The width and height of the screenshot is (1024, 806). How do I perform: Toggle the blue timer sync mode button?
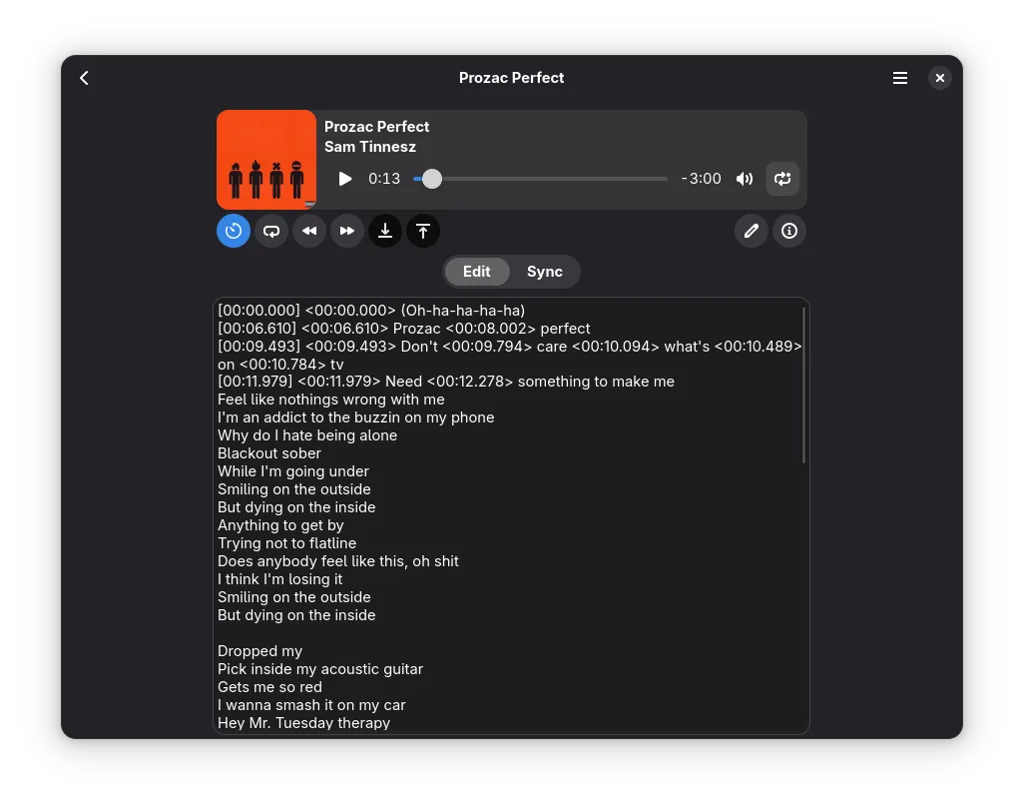click(234, 231)
